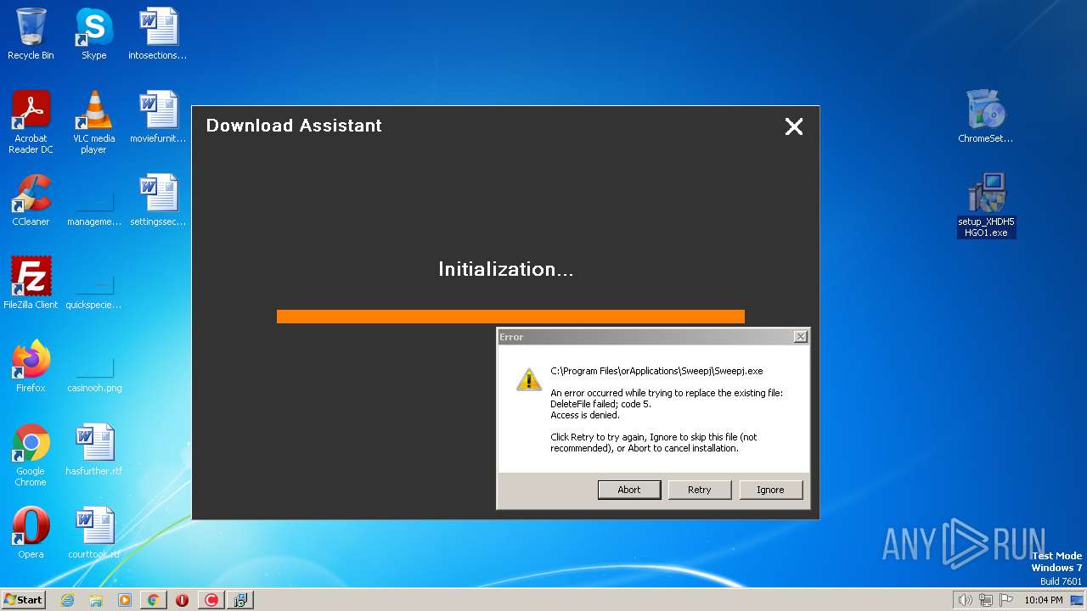Image resolution: width=1087 pixels, height=611 pixels.
Task: Select the moviefurnit Word document icon
Action: 158,117
